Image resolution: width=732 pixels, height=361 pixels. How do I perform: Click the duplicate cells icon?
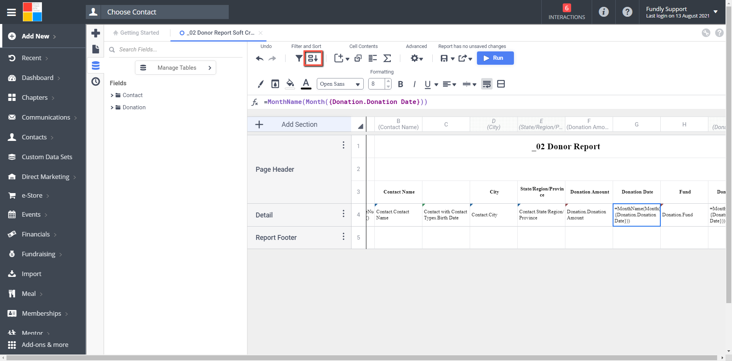(x=358, y=58)
